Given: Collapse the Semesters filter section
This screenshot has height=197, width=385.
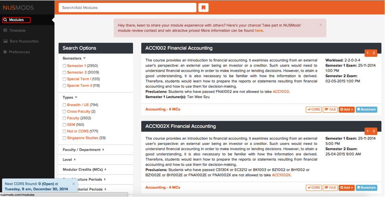Looking at the screenshot, I should [74, 58].
